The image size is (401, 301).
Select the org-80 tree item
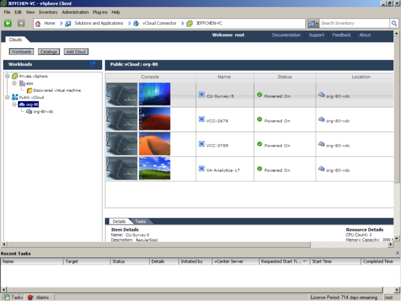pyautogui.click(x=29, y=104)
